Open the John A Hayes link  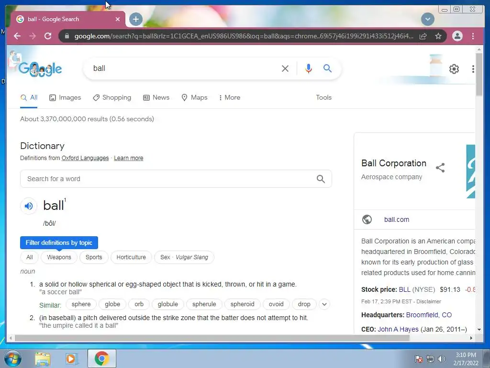pos(398,329)
